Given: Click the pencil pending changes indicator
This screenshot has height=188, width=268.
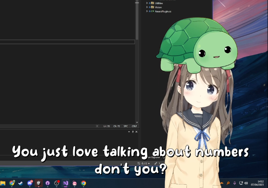Looking at the screenshot, I should click(157, 163).
